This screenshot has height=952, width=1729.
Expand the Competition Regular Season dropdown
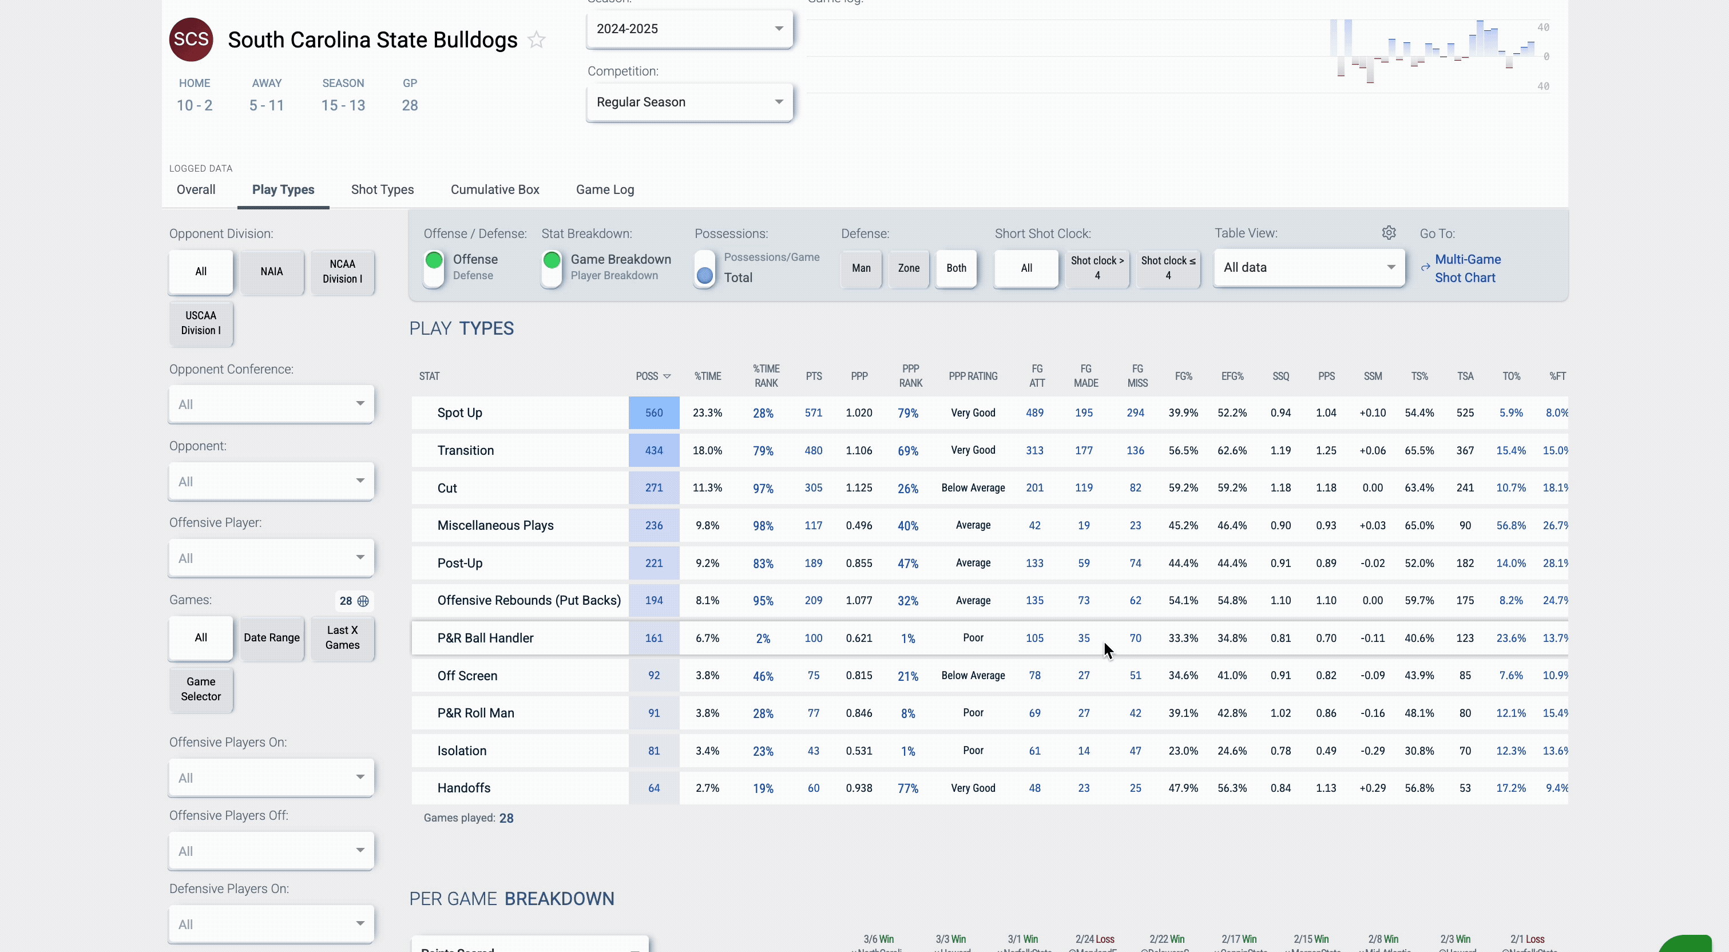click(689, 102)
